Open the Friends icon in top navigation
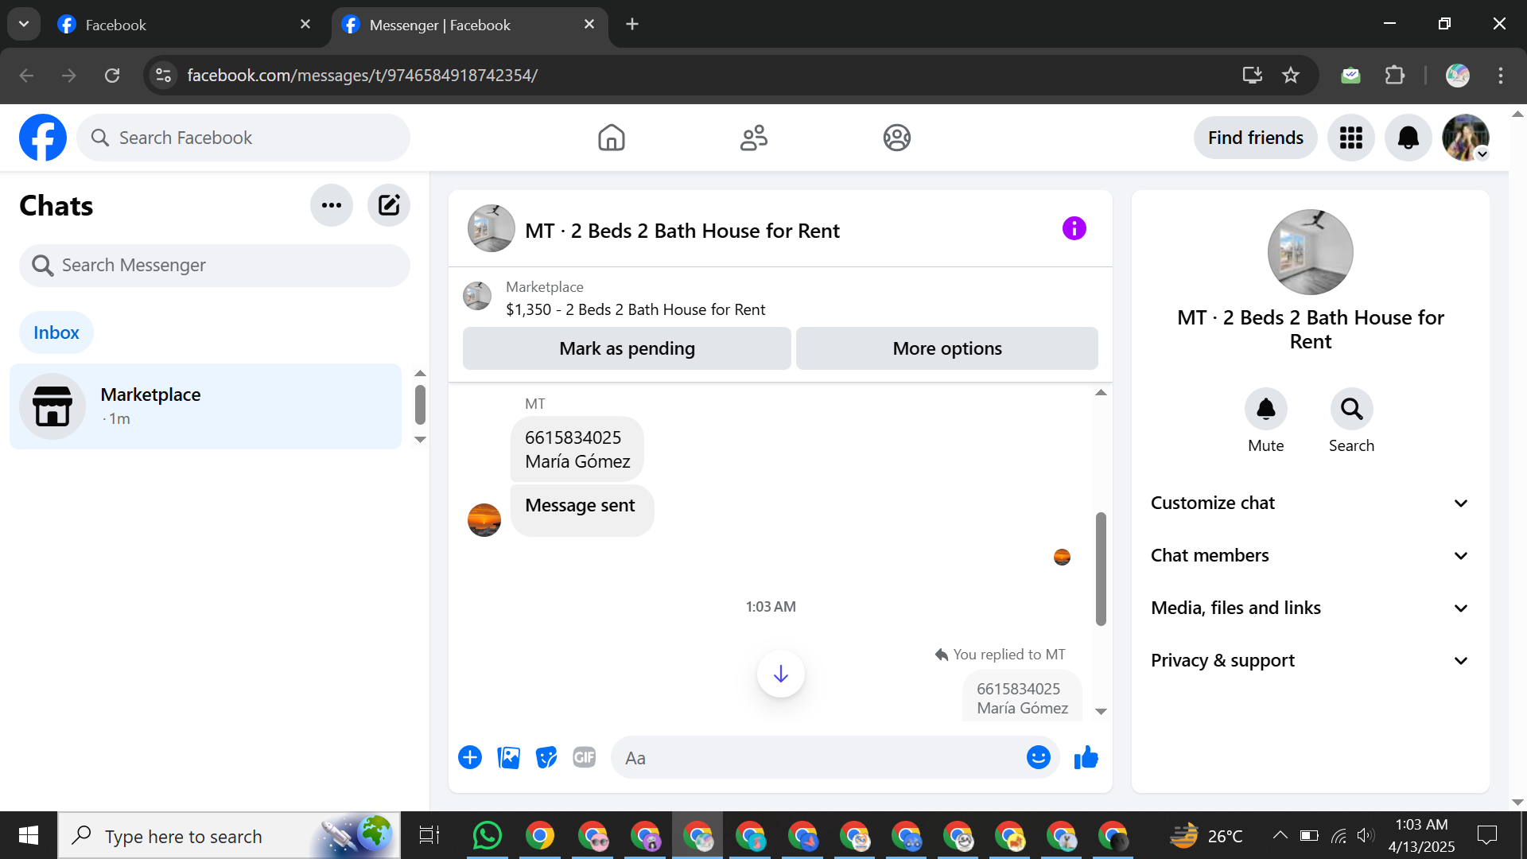Viewport: 1527px width, 859px height. point(754,138)
